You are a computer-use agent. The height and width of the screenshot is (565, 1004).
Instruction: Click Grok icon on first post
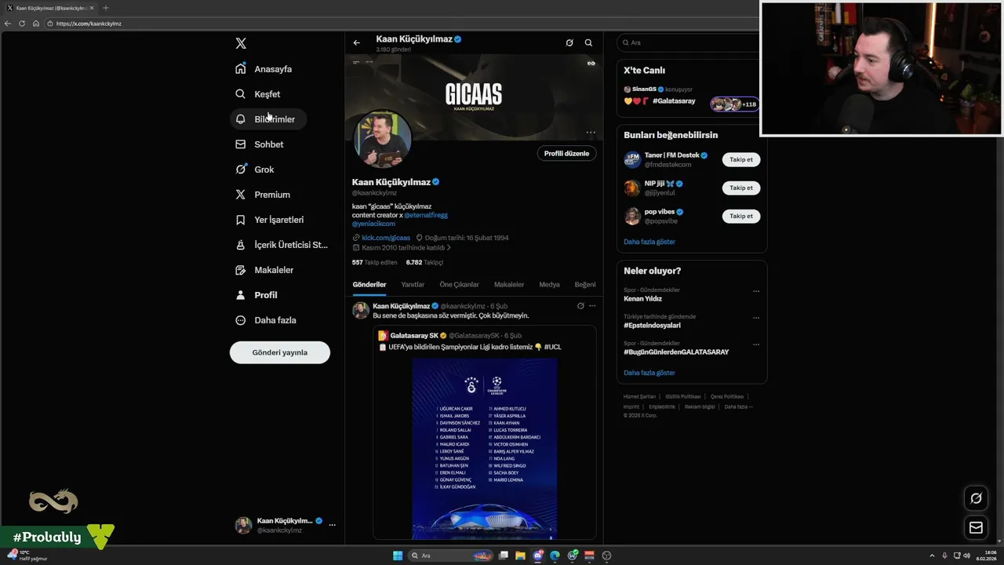click(580, 306)
